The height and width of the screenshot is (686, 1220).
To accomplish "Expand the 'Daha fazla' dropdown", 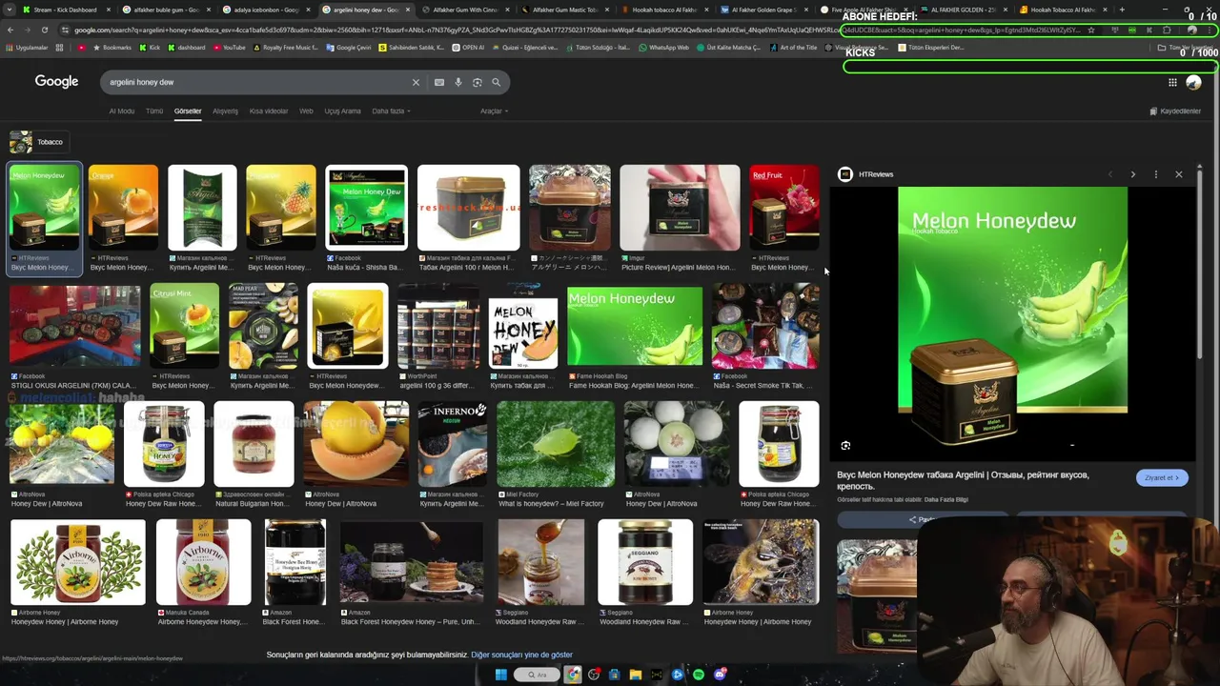I will tap(391, 111).
